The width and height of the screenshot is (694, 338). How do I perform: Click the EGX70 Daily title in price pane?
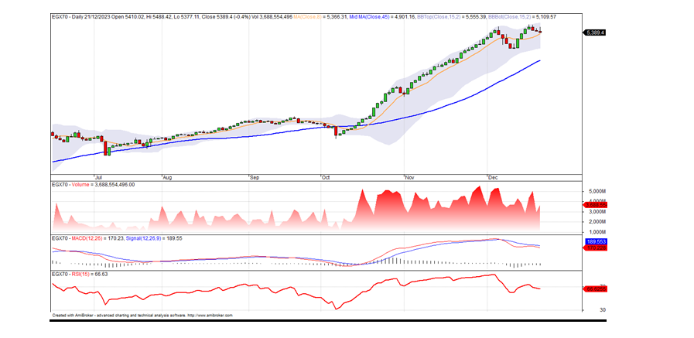[75, 16]
